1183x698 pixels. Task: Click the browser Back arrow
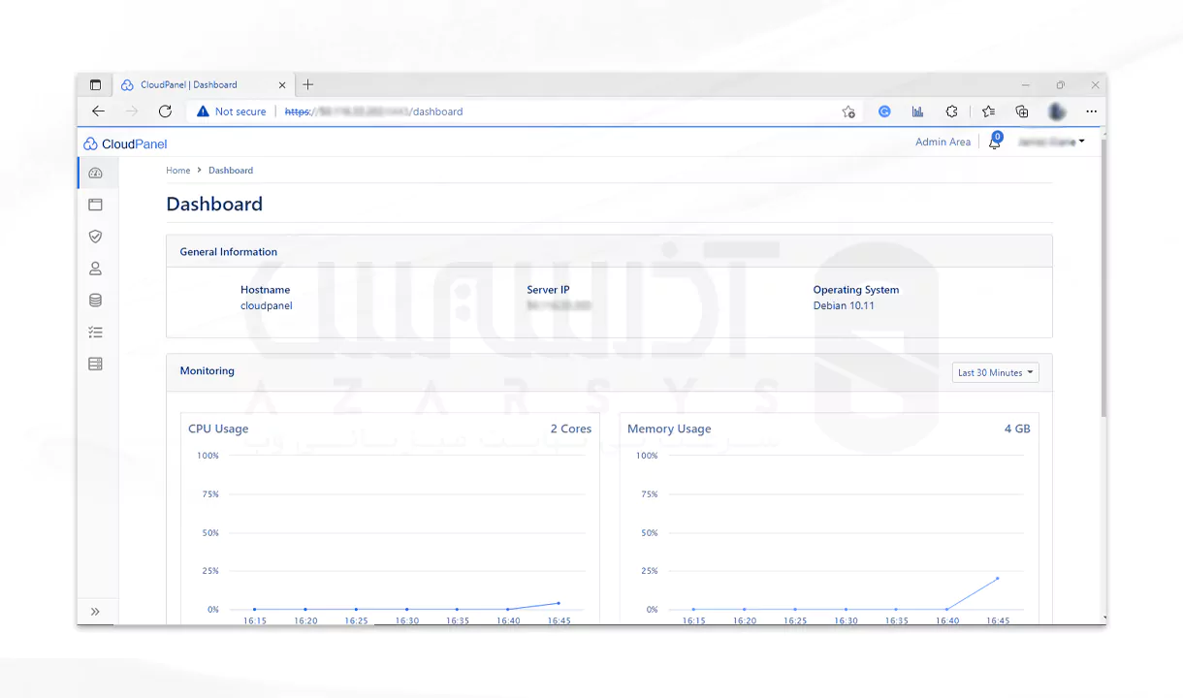point(98,111)
